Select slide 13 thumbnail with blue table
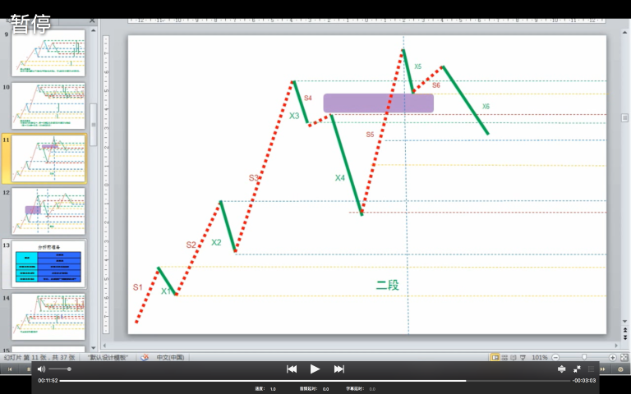631x394 pixels. 48,264
